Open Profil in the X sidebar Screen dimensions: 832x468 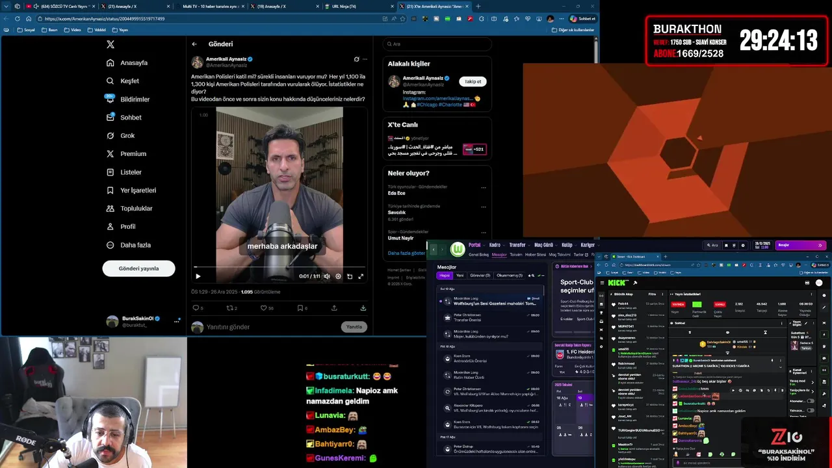point(120,227)
